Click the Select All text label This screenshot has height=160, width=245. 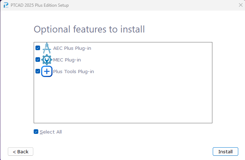point(51,132)
